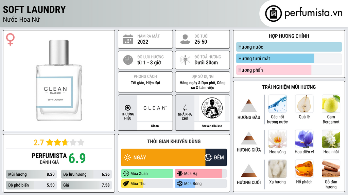348x195 pixels.
Task: Click the Mùa Đông season bar
Action: [x=201, y=183]
